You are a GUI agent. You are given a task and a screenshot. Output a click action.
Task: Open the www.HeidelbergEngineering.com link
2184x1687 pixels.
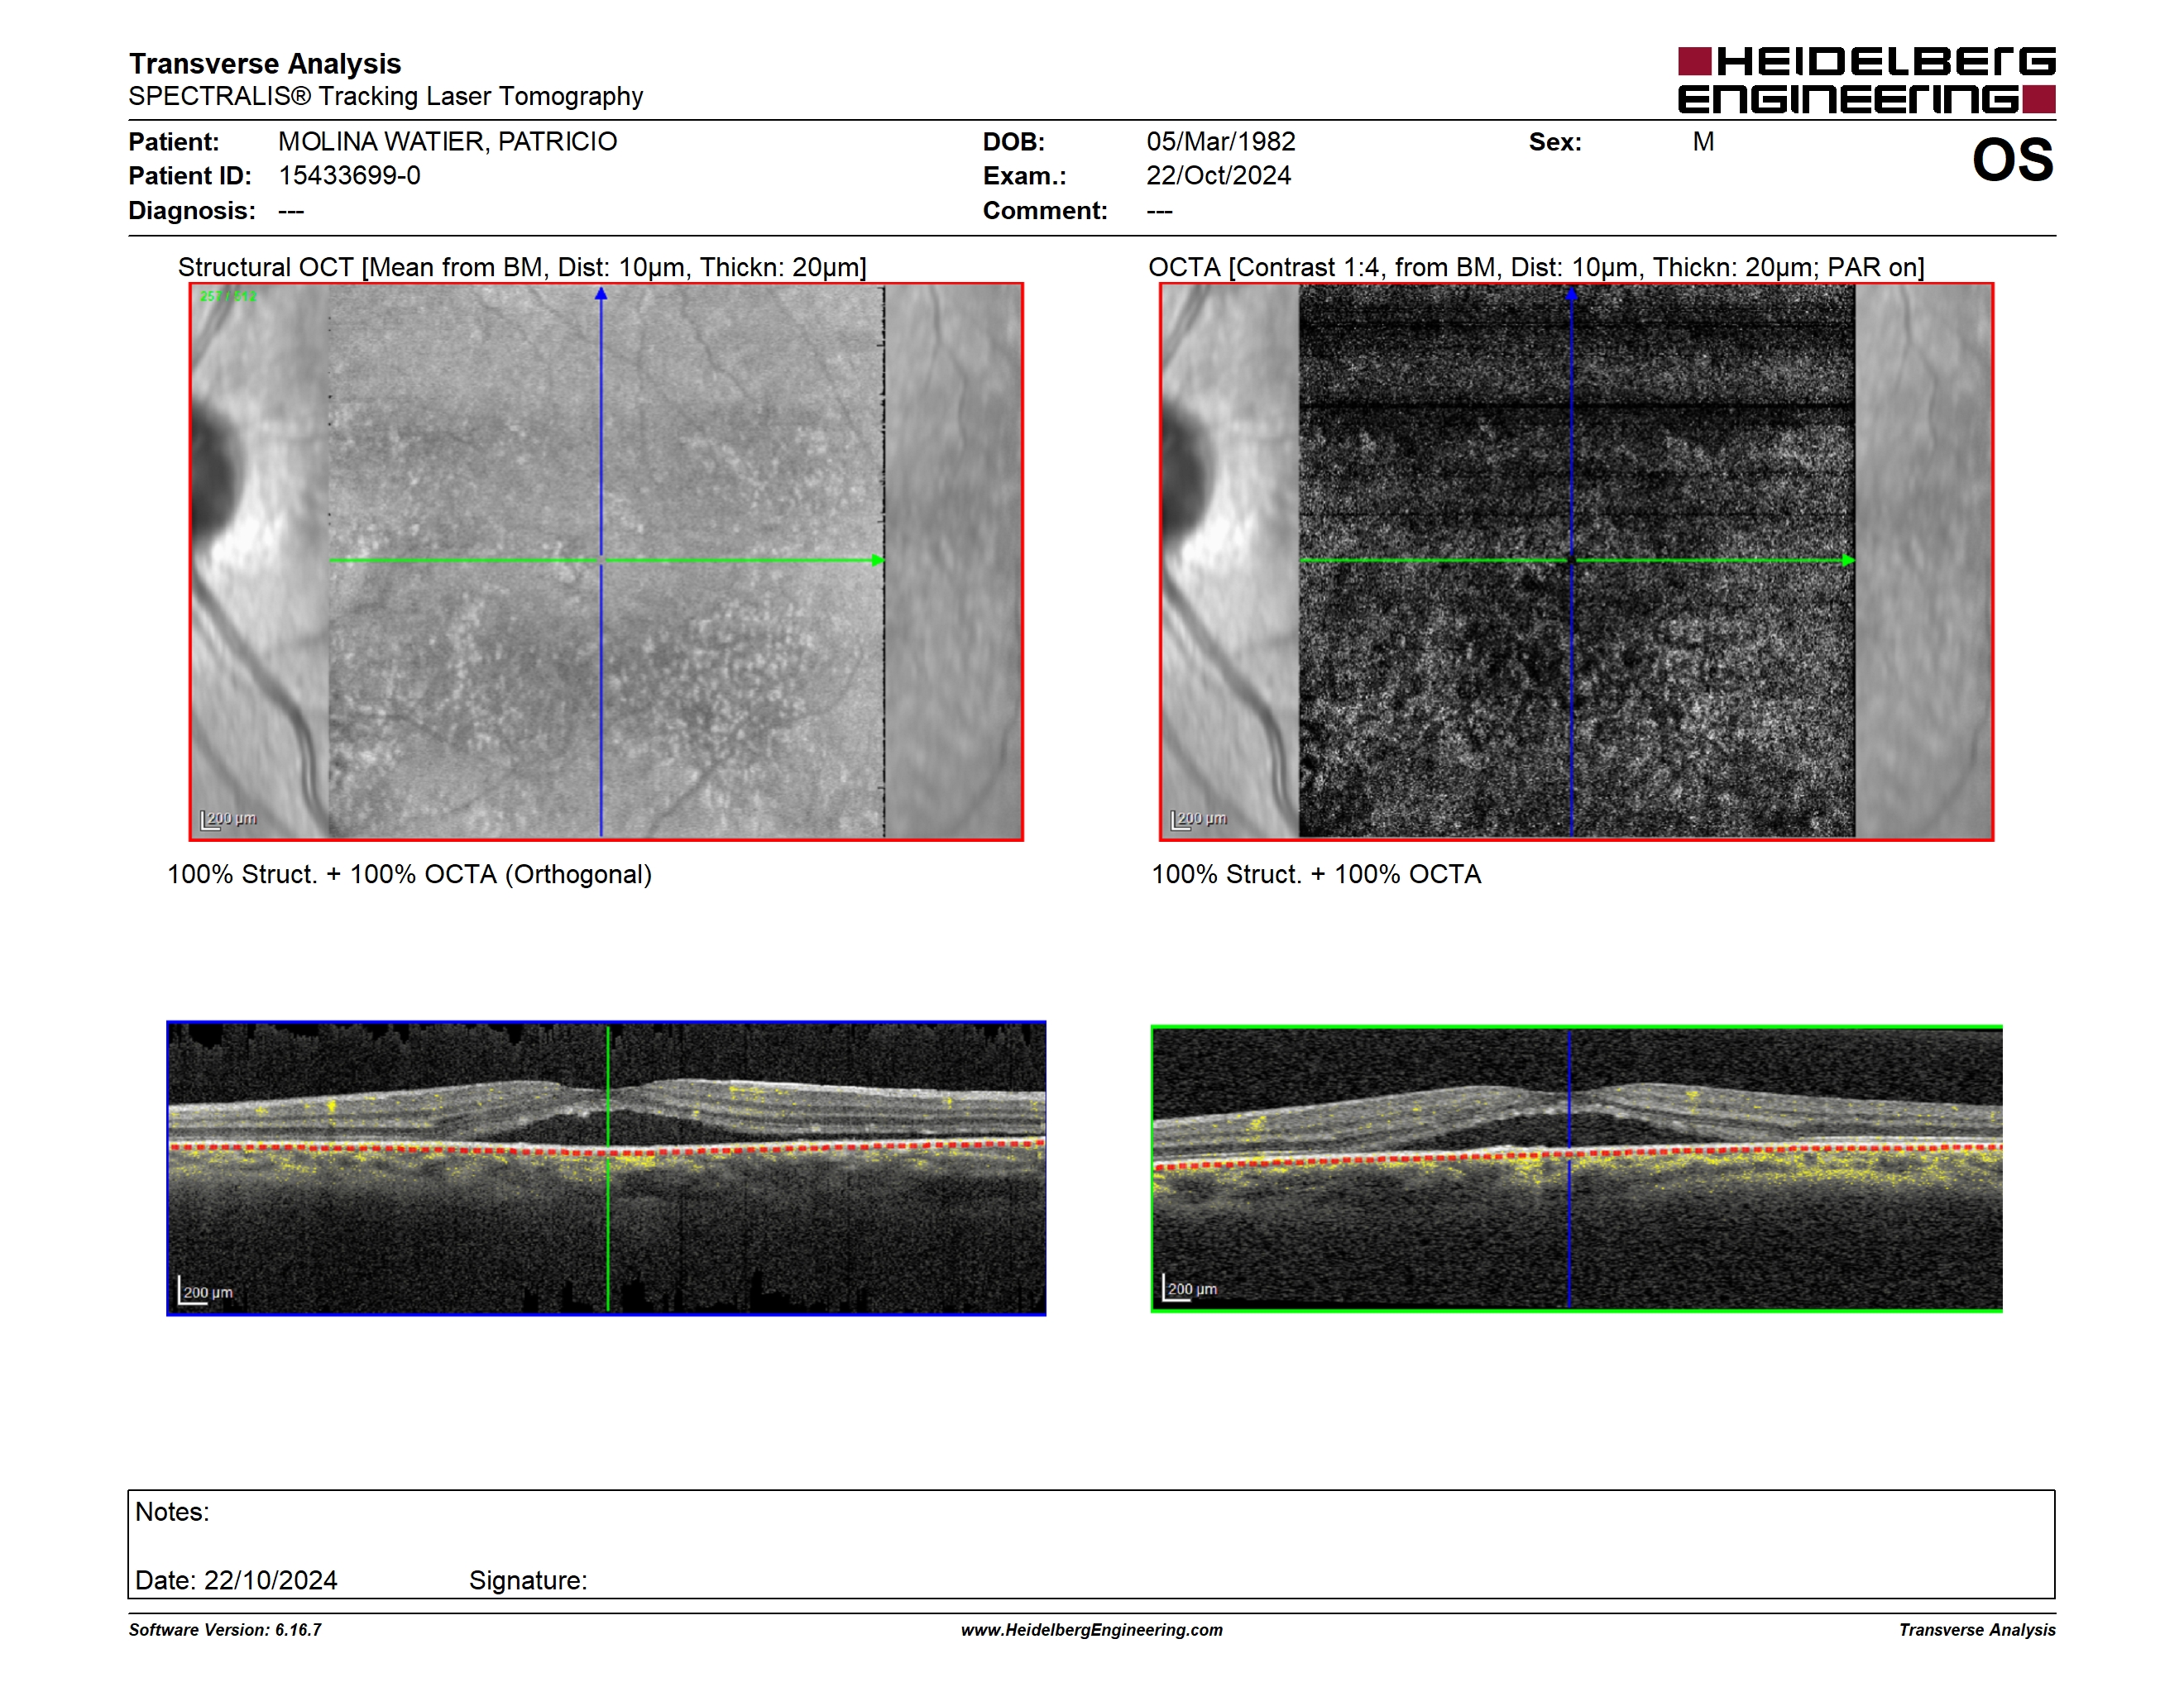(1092, 1630)
